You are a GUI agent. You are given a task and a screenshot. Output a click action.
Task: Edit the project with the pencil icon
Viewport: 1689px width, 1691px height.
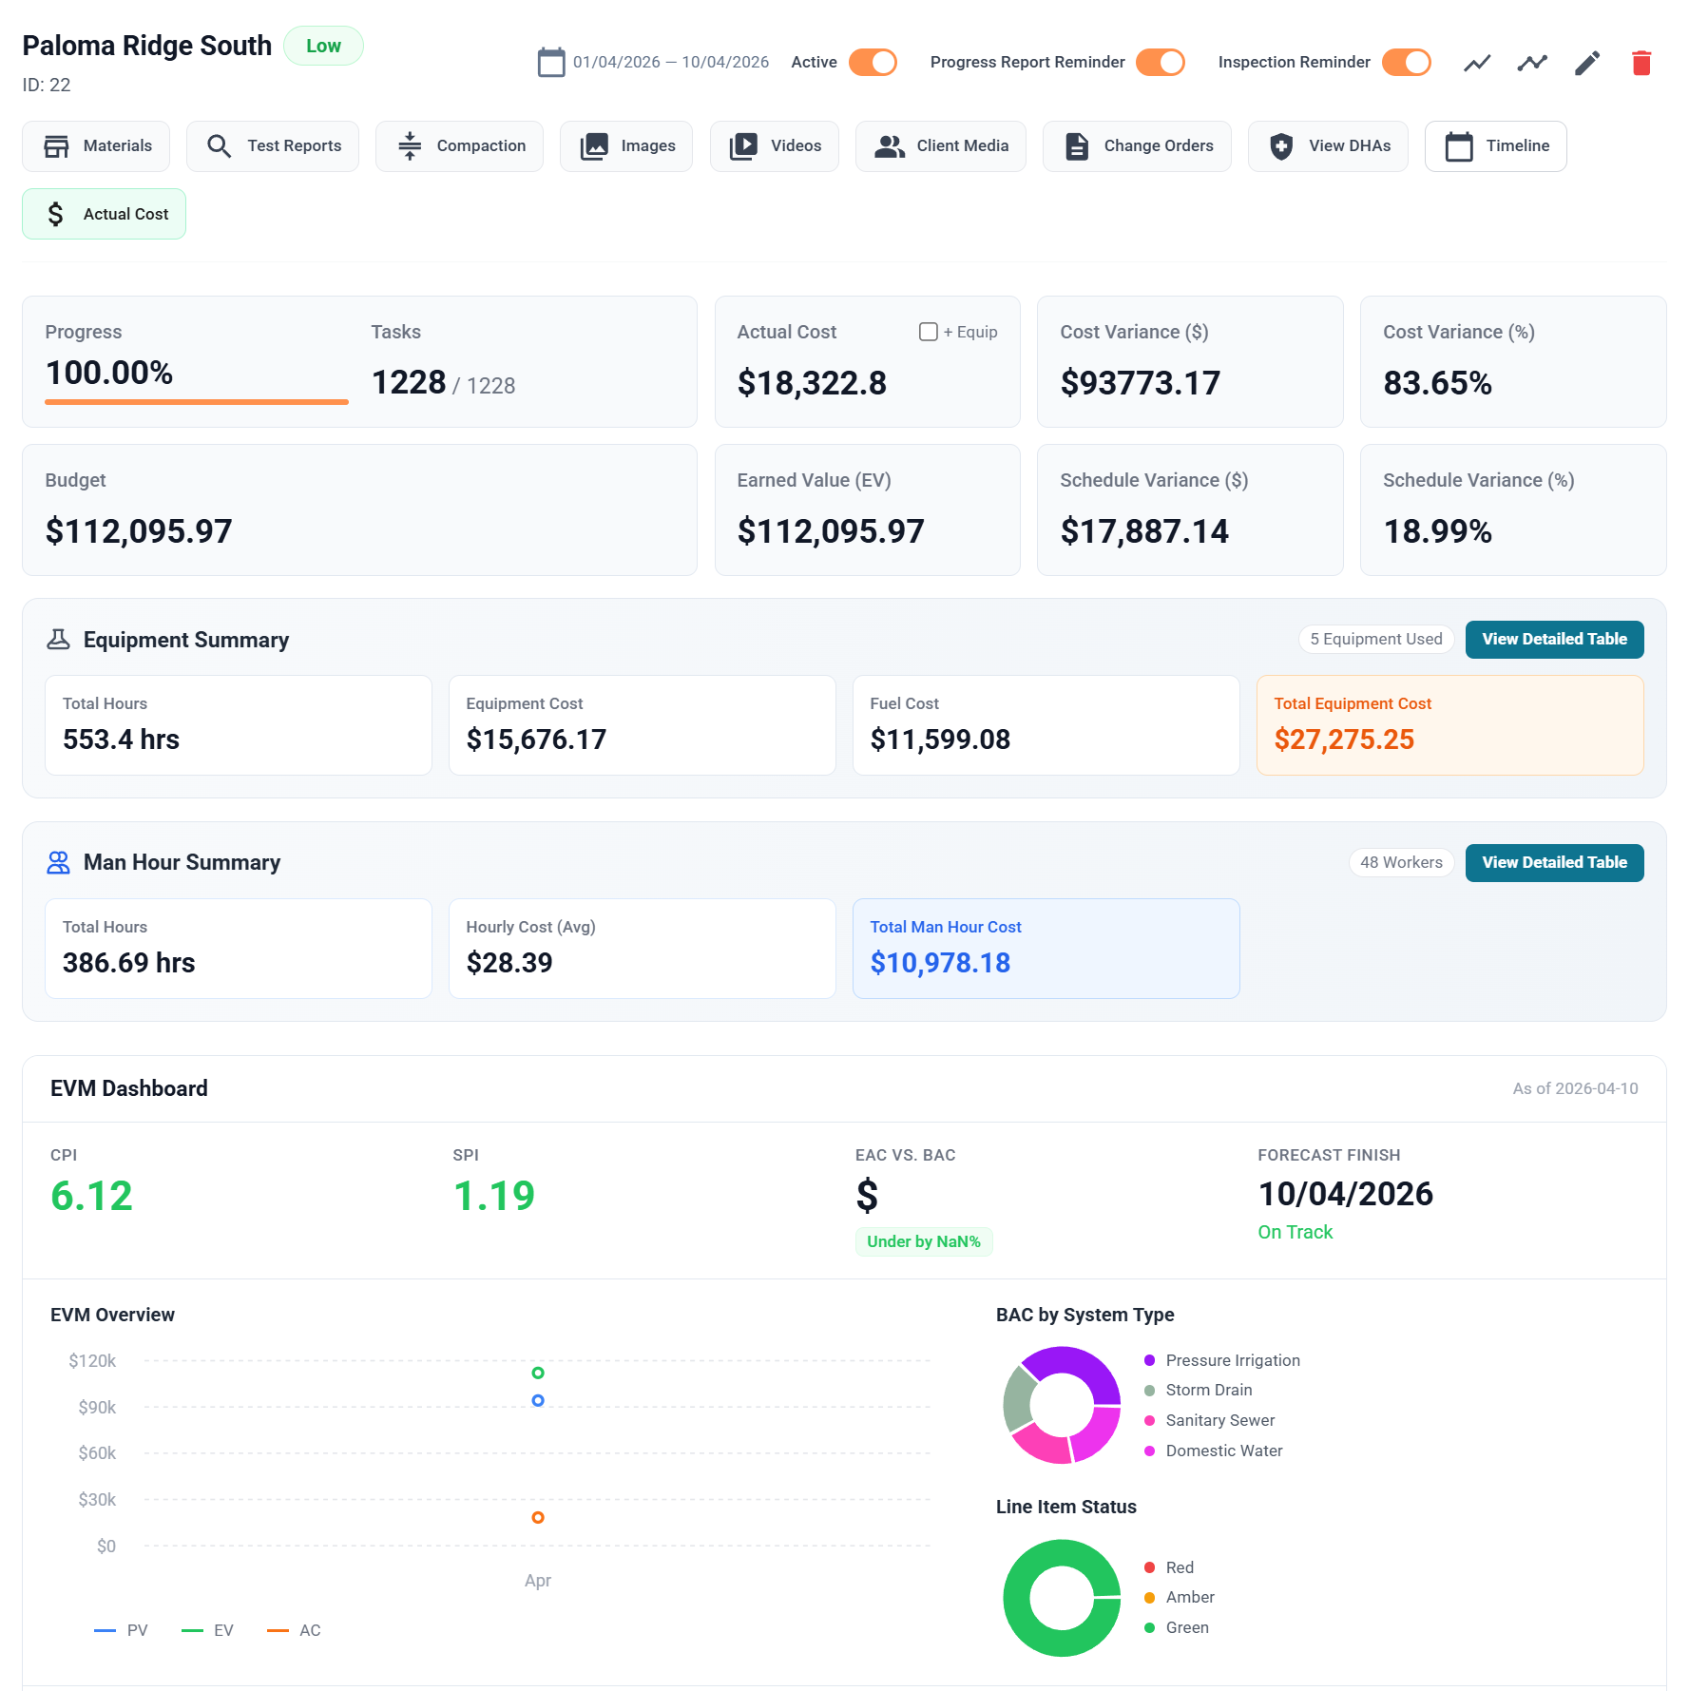(x=1585, y=63)
